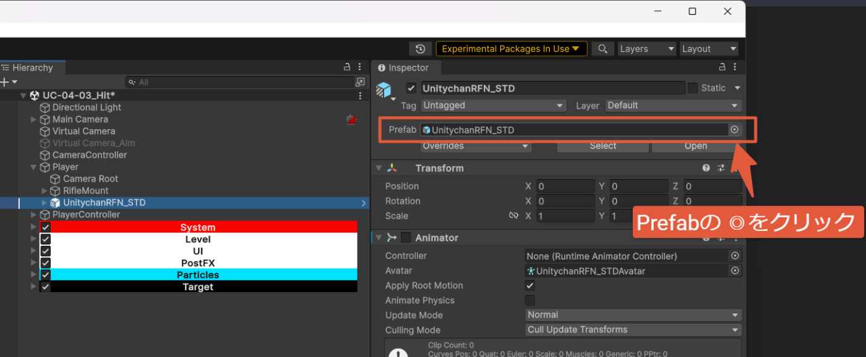Select the Particles row in Hierarchy
This screenshot has height=357, width=866.
coord(198,275)
